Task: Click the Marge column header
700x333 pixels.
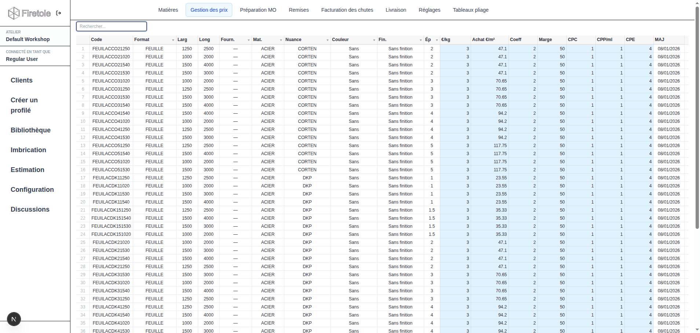Action: coord(552,40)
